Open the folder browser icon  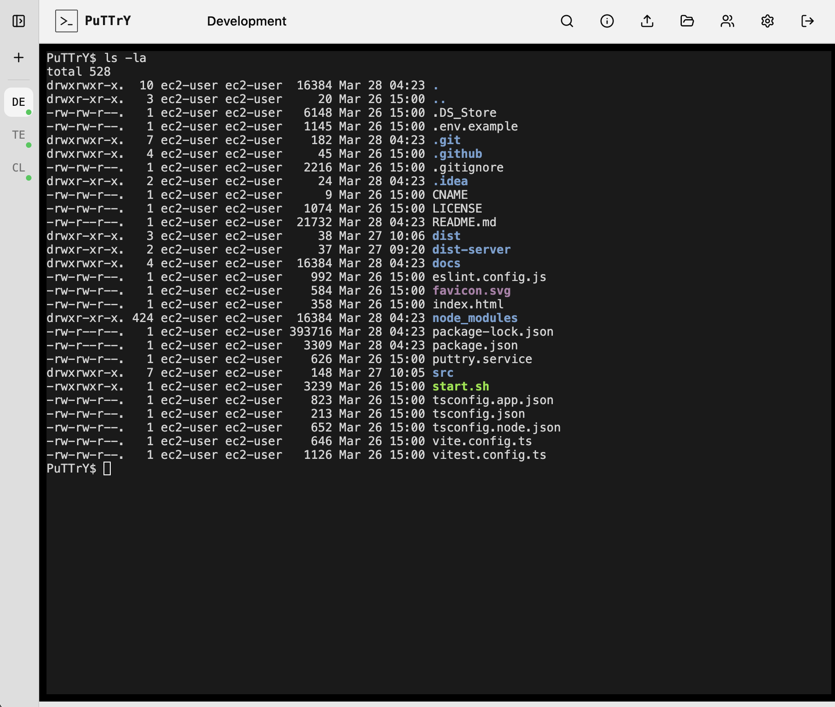click(x=687, y=21)
